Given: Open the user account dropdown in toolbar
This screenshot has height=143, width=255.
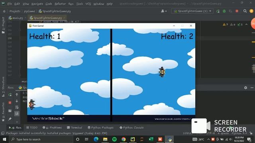Looking at the screenshot, I should click(164, 11).
